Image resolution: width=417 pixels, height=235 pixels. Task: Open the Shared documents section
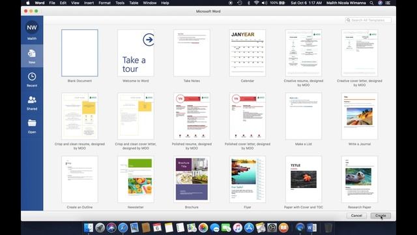32,103
